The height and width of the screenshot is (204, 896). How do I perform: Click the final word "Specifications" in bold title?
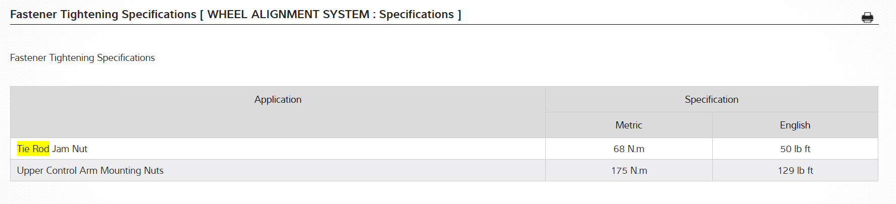pos(416,15)
